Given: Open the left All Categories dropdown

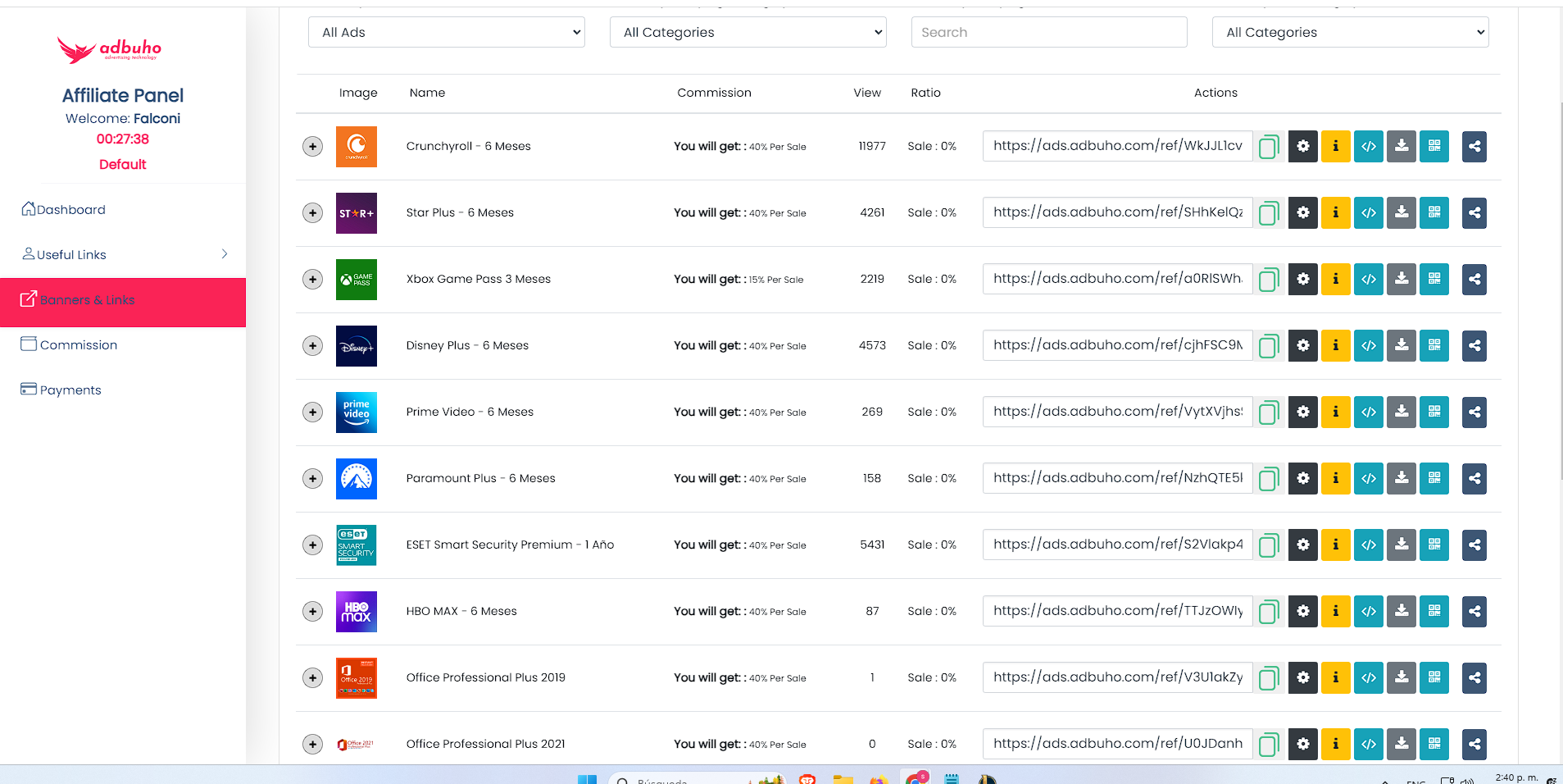Looking at the screenshot, I should click(x=748, y=32).
